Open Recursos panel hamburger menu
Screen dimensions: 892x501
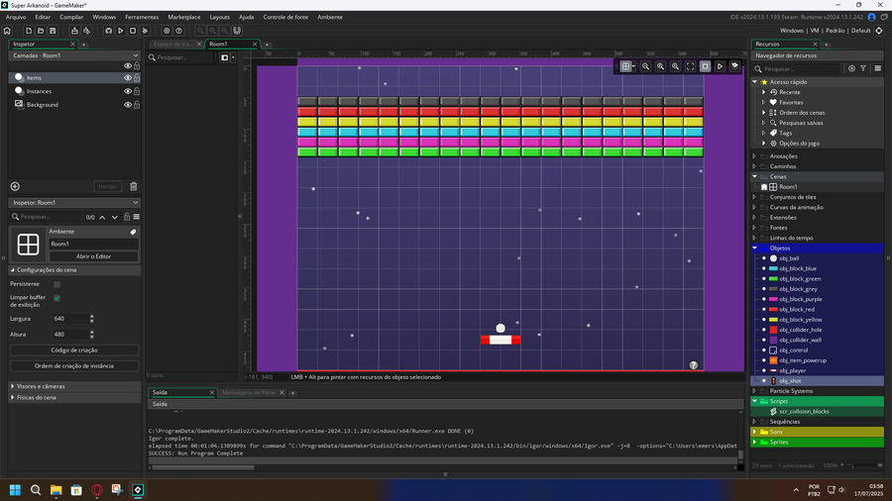click(x=878, y=68)
